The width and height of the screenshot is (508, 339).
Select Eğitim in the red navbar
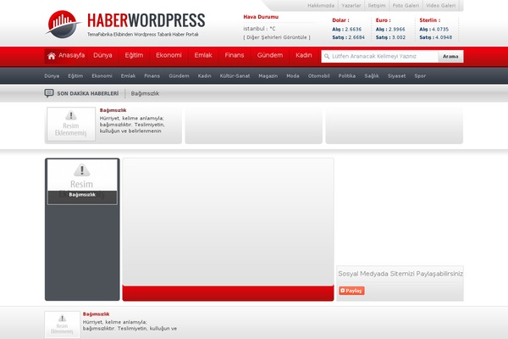134,55
